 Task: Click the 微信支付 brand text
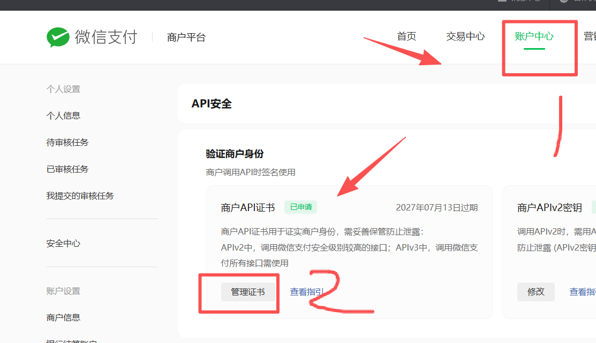tap(106, 37)
